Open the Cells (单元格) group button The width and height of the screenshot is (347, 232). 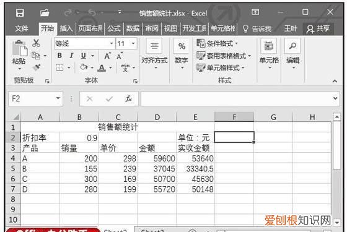point(269,54)
